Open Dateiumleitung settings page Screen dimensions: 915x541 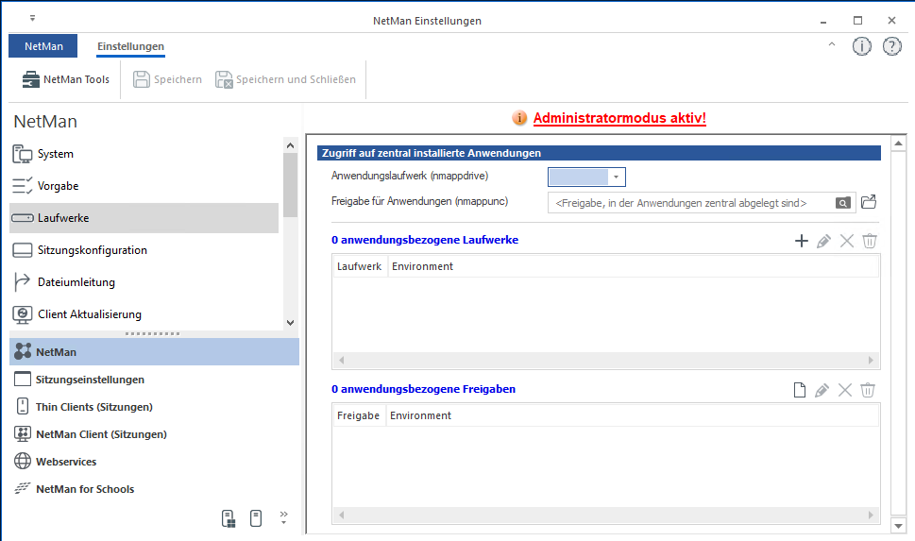point(144,282)
